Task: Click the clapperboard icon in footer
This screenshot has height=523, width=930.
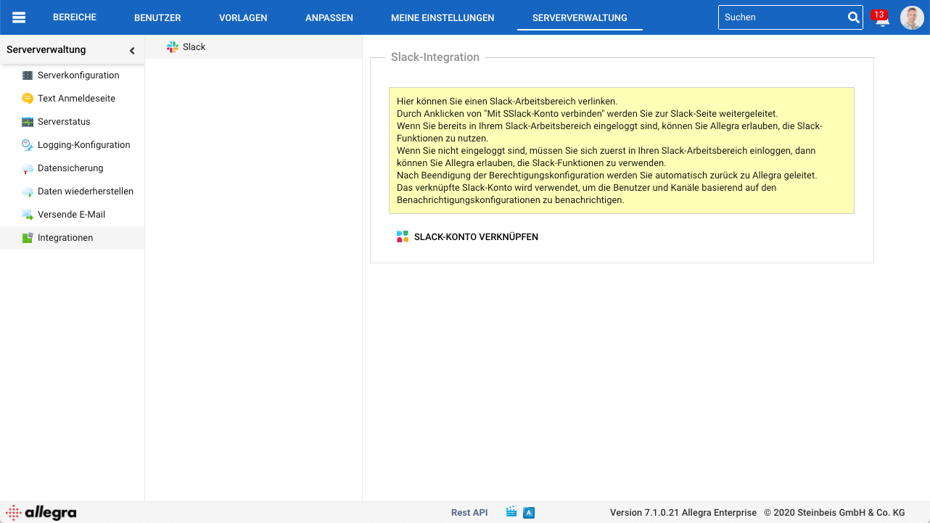Action: tap(511, 512)
